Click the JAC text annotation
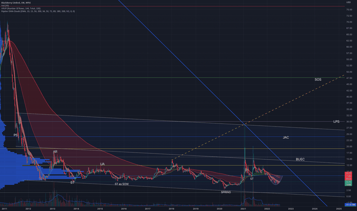Screen dimensions: 357x211 tap(286, 137)
